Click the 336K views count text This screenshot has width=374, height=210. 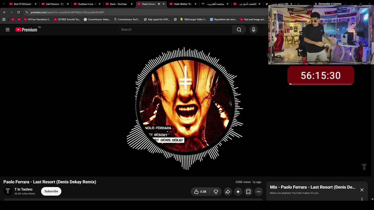pyautogui.click(x=243, y=182)
